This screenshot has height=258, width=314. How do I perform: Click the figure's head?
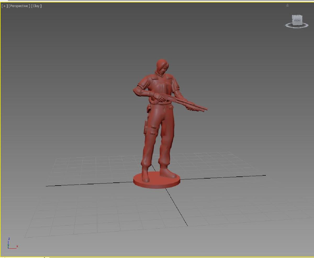click(x=162, y=65)
